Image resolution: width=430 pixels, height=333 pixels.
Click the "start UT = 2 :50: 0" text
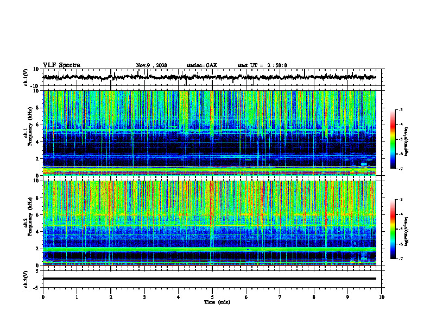click(x=262, y=65)
